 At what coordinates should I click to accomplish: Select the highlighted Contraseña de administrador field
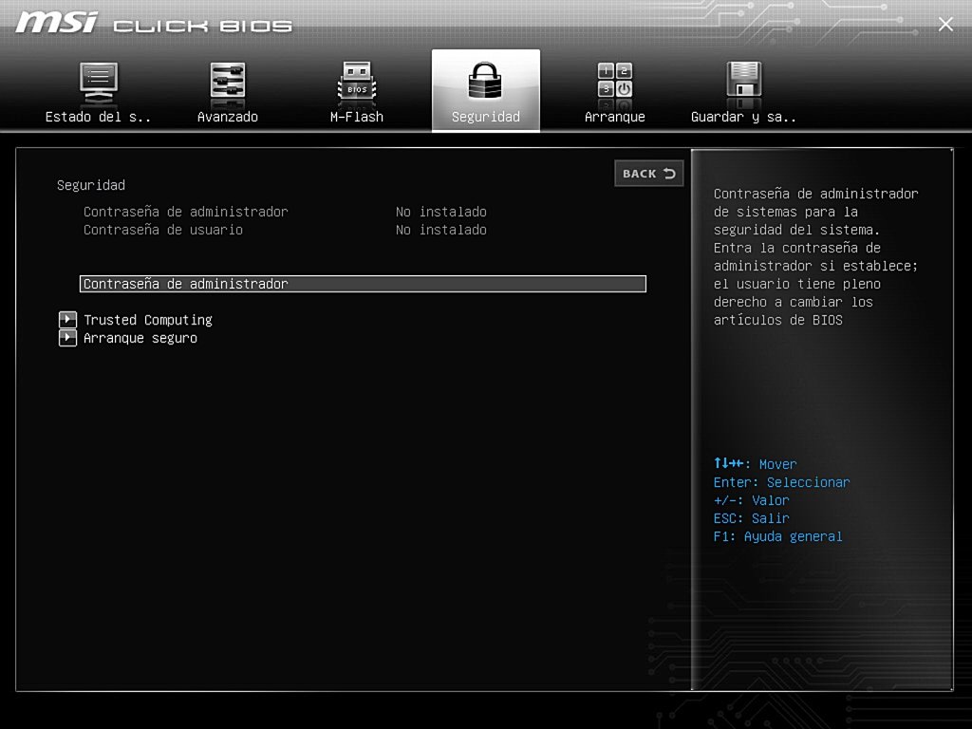pos(363,284)
